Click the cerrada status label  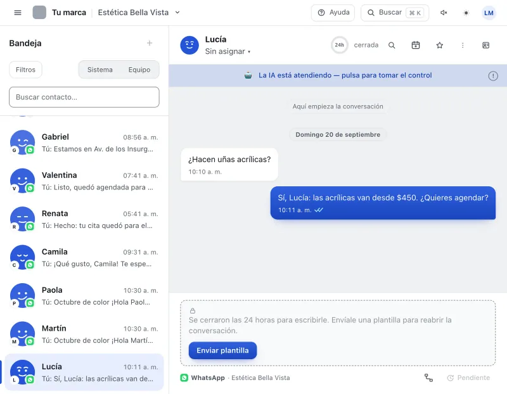tap(366, 45)
